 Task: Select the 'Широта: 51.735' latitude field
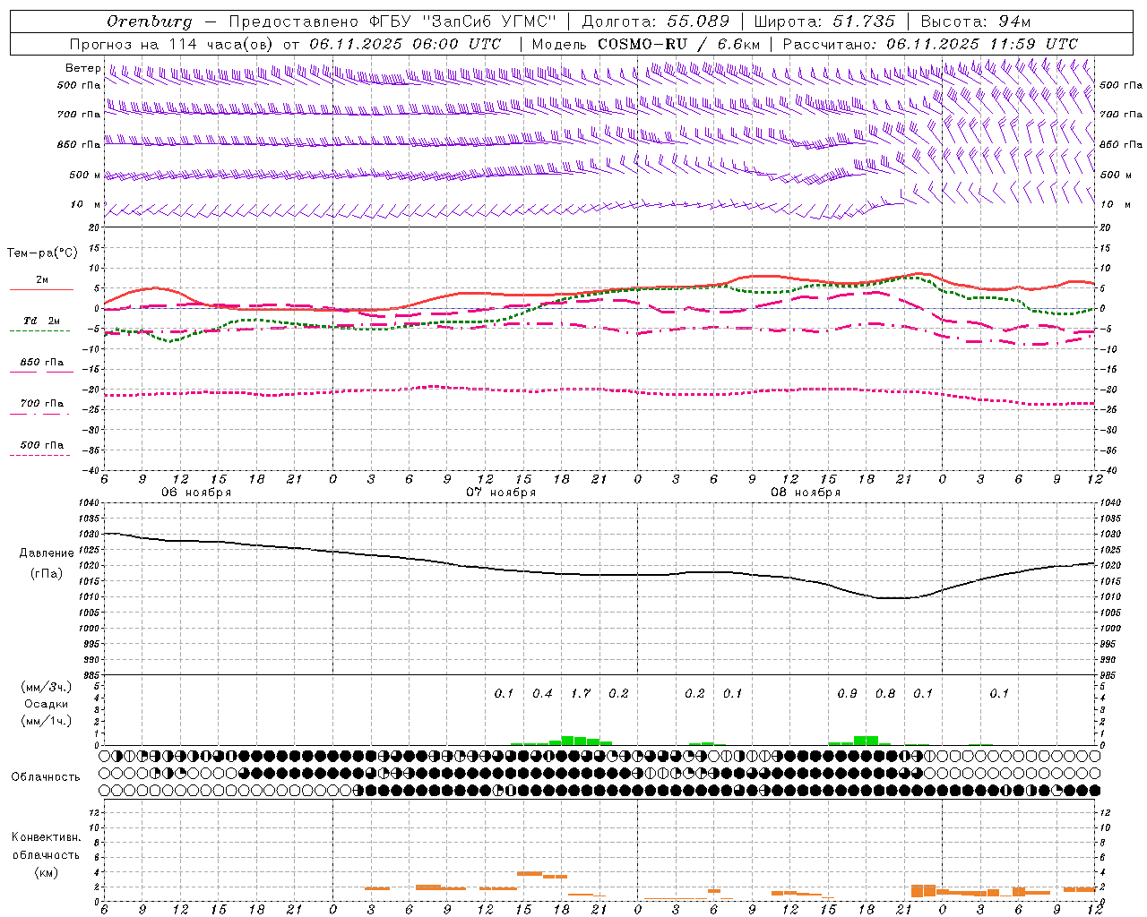pos(824,21)
